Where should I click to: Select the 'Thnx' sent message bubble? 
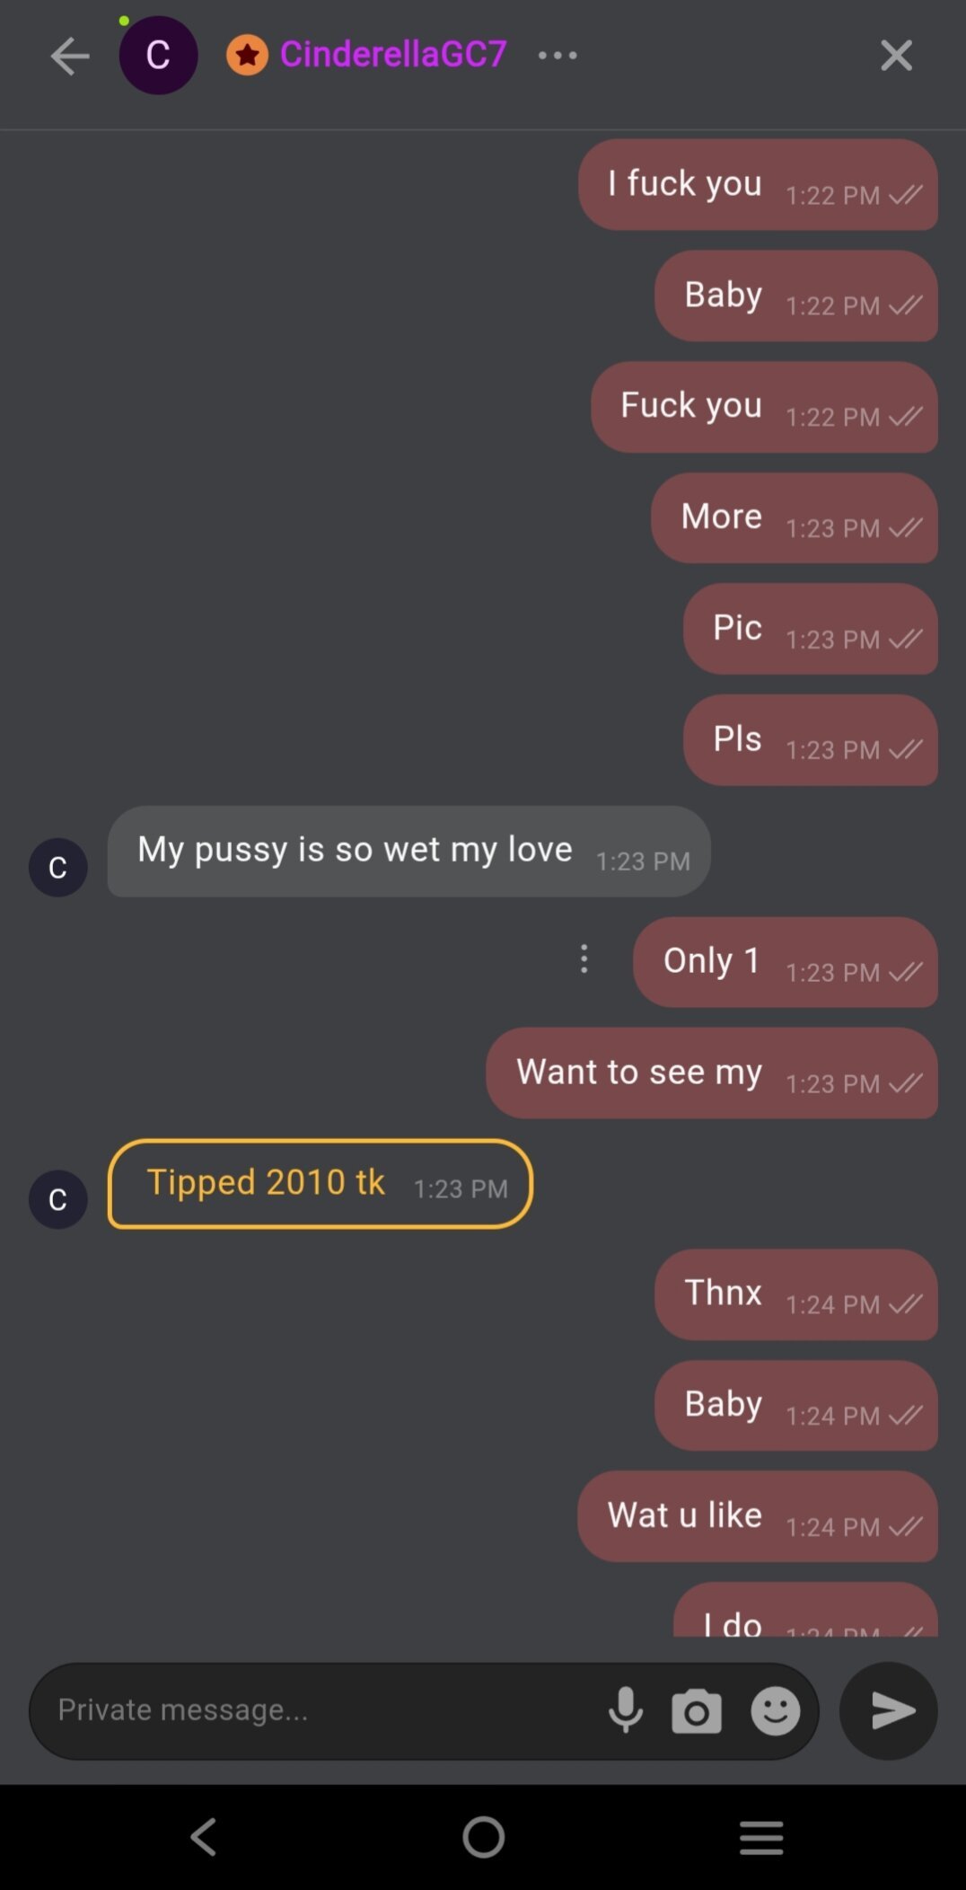tap(795, 1294)
